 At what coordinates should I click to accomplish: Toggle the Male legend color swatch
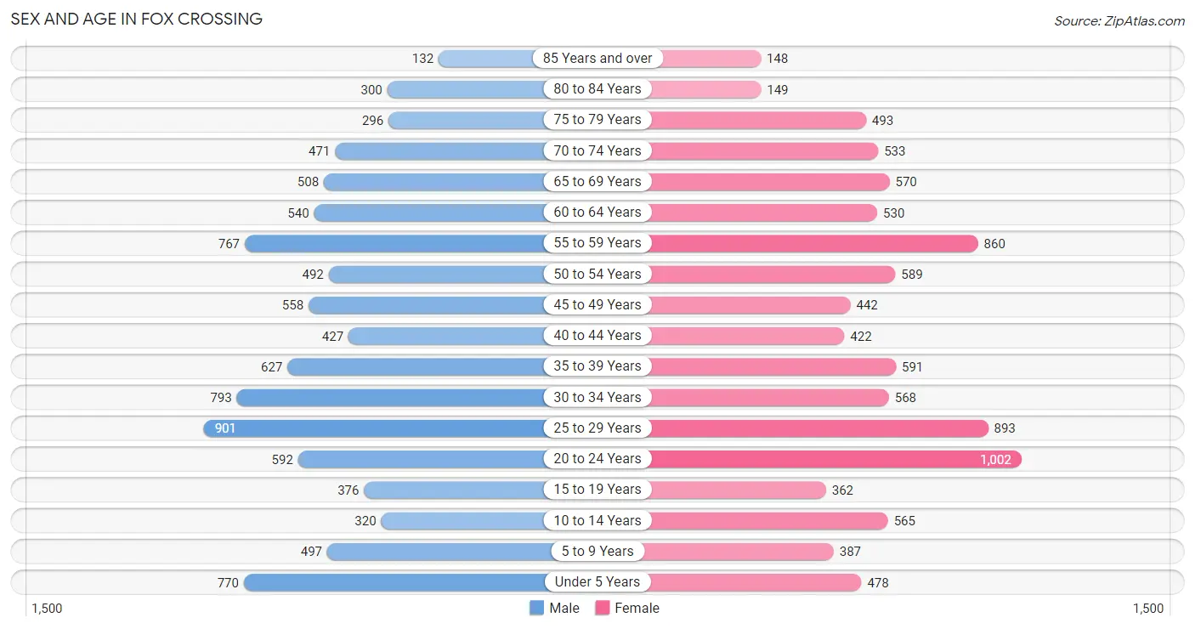tap(536, 608)
